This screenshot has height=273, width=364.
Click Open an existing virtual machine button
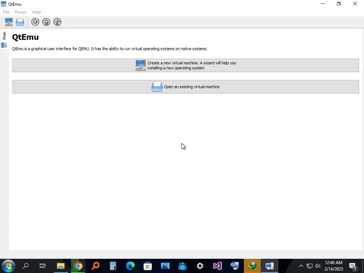pos(186,87)
